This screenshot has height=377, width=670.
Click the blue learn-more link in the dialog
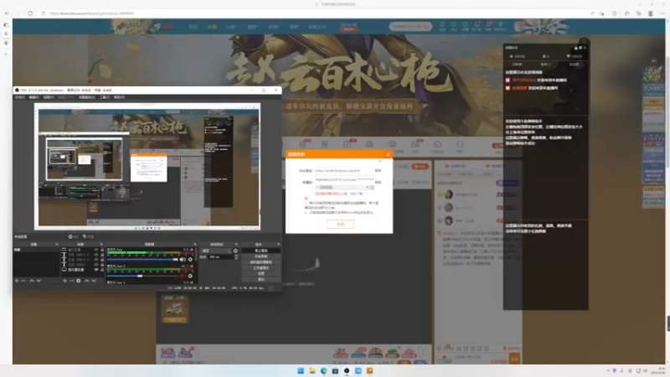pyautogui.click(x=357, y=194)
